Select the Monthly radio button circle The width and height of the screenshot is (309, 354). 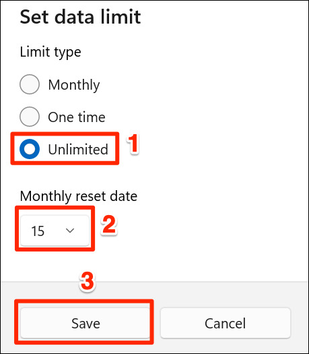30,84
